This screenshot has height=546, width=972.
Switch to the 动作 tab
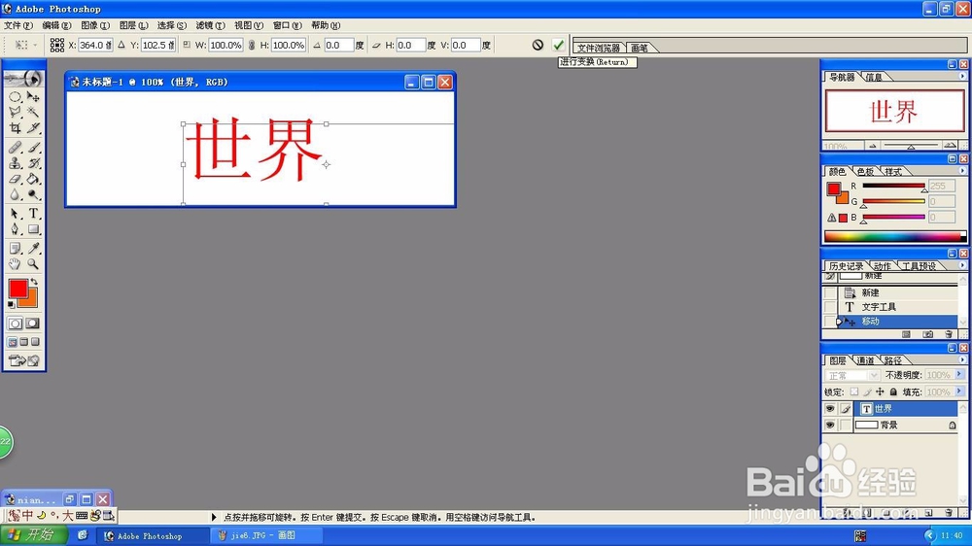click(x=883, y=266)
